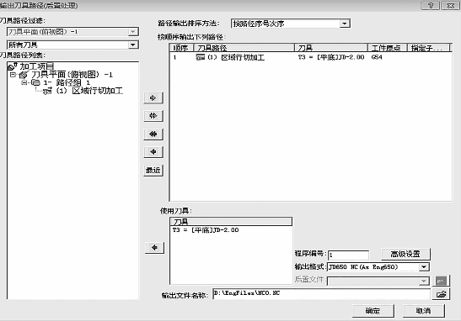Viewport: 461px width, 321px height.
Task: Click the 刀具 header in the 使用刀具 list
Action: 231,222
